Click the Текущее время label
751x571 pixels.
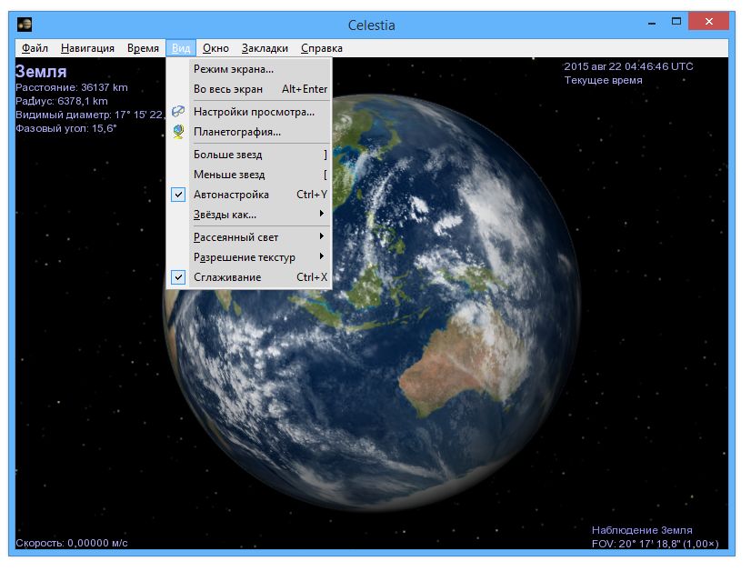[x=603, y=80]
